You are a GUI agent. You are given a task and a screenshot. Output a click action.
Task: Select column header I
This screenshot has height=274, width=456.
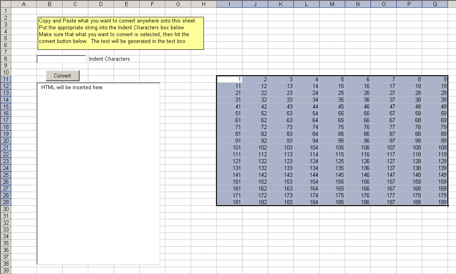(x=229, y=4)
